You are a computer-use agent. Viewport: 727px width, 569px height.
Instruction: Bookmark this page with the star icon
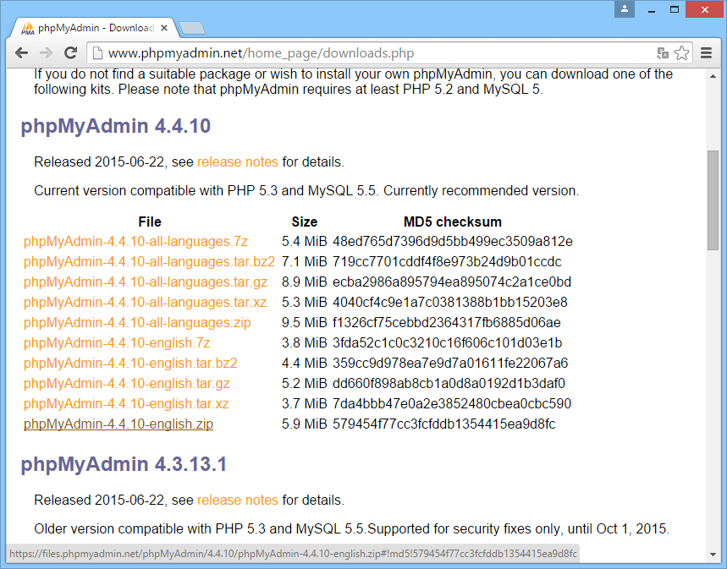pyautogui.click(x=681, y=53)
